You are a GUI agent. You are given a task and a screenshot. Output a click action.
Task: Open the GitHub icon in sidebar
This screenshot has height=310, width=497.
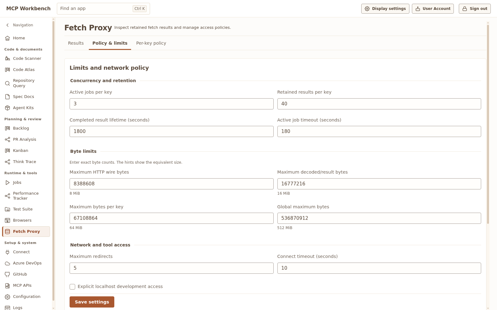click(7, 274)
